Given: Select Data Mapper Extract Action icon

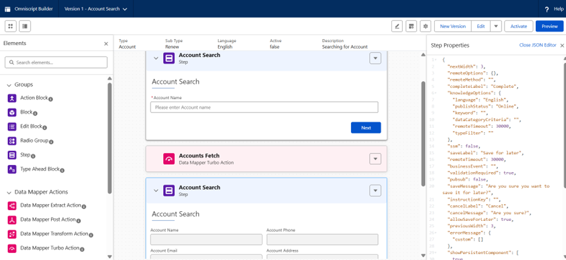Looking at the screenshot, I should pyautogui.click(x=12, y=206).
